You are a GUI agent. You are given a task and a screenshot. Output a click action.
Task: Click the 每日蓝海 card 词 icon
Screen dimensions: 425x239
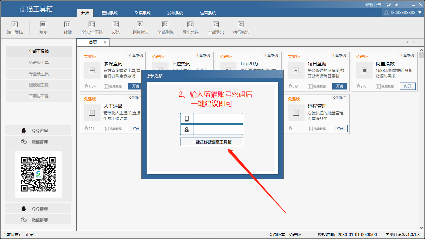[x=296, y=70]
